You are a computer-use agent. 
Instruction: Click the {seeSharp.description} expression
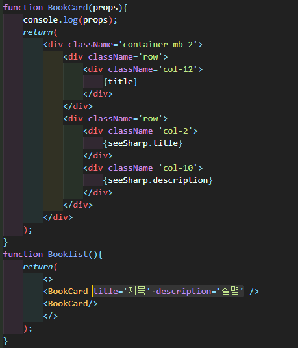(x=158, y=180)
